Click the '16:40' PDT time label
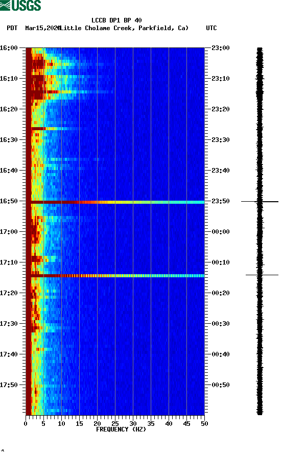 coord(9,171)
